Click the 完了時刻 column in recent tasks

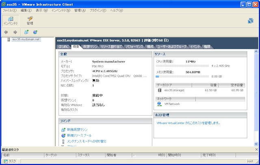click(219, 155)
